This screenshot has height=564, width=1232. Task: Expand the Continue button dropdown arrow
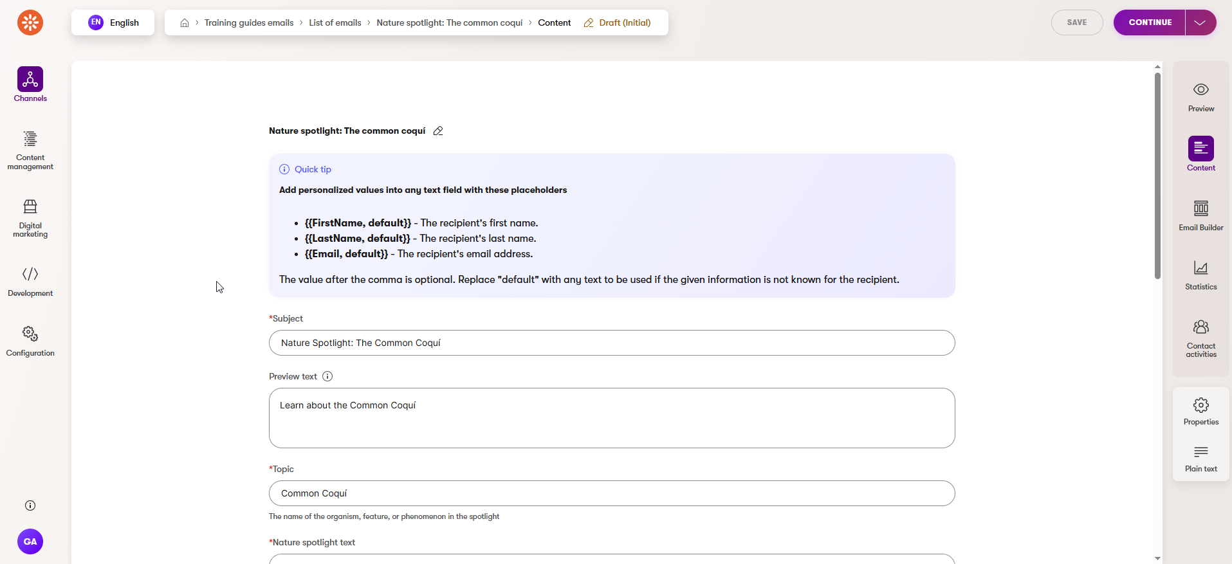1200,23
